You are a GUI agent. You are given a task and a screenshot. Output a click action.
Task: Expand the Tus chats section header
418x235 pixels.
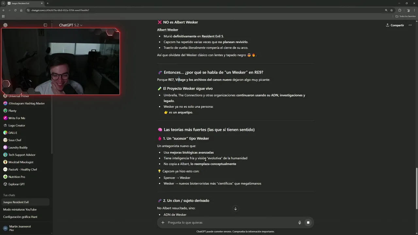[9, 195]
